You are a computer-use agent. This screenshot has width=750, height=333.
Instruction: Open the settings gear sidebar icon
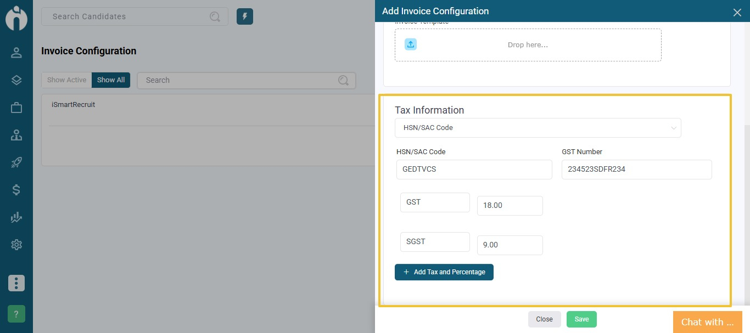(x=16, y=245)
